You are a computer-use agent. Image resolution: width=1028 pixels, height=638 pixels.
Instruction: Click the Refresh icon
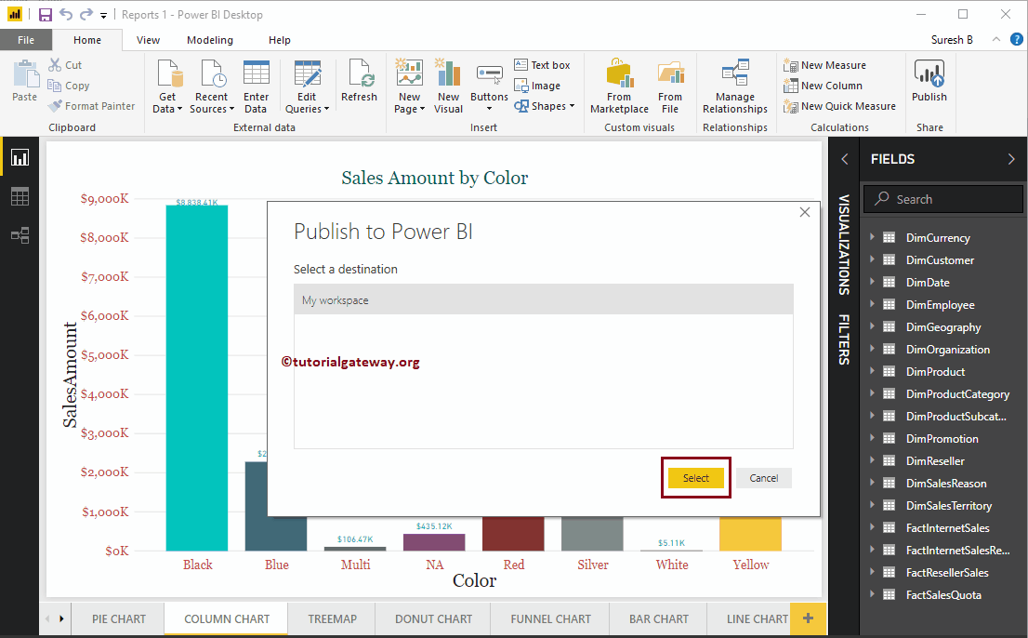click(360, 73)
